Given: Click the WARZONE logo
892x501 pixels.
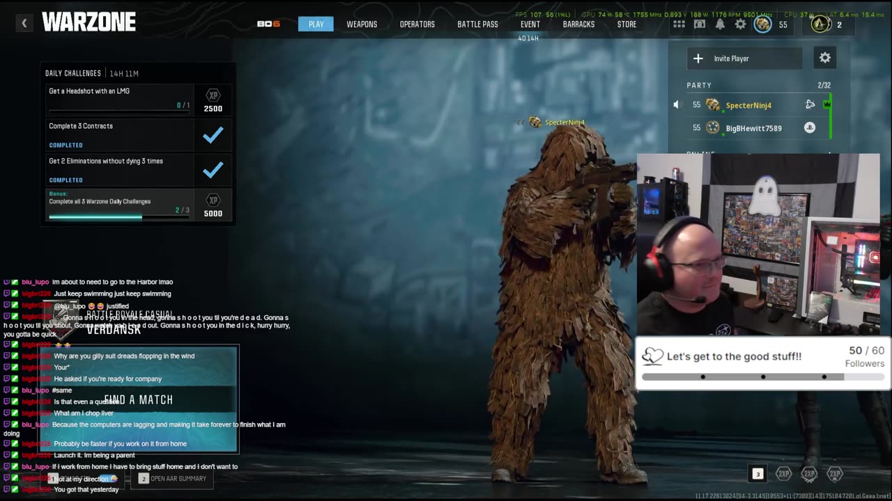Looking at the screenshot, I should coord(89,22).
